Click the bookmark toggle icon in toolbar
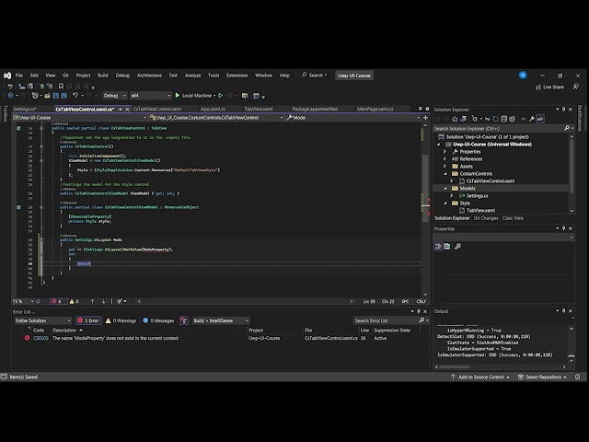The width and height of the screenshot is (589, 442). click(x=61, y=86)
